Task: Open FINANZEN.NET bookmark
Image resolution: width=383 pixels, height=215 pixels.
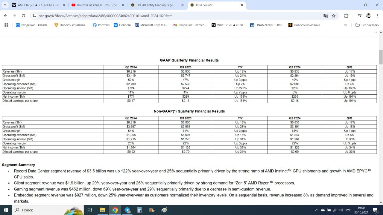Action: coord(267,25)
